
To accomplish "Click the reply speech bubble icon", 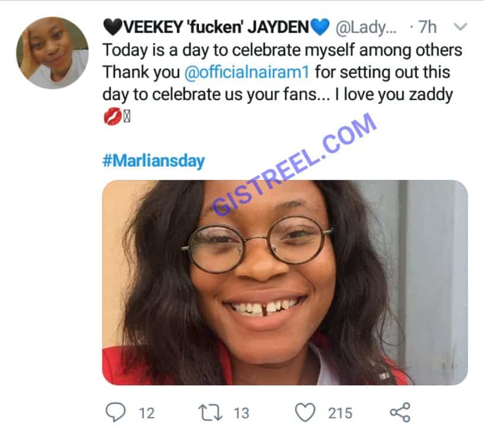I will click(x=116, y=412).
